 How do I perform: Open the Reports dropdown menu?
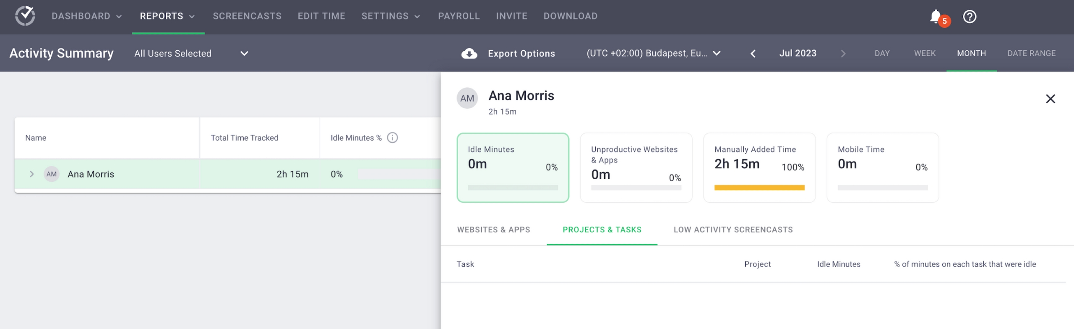coord(168,16)
